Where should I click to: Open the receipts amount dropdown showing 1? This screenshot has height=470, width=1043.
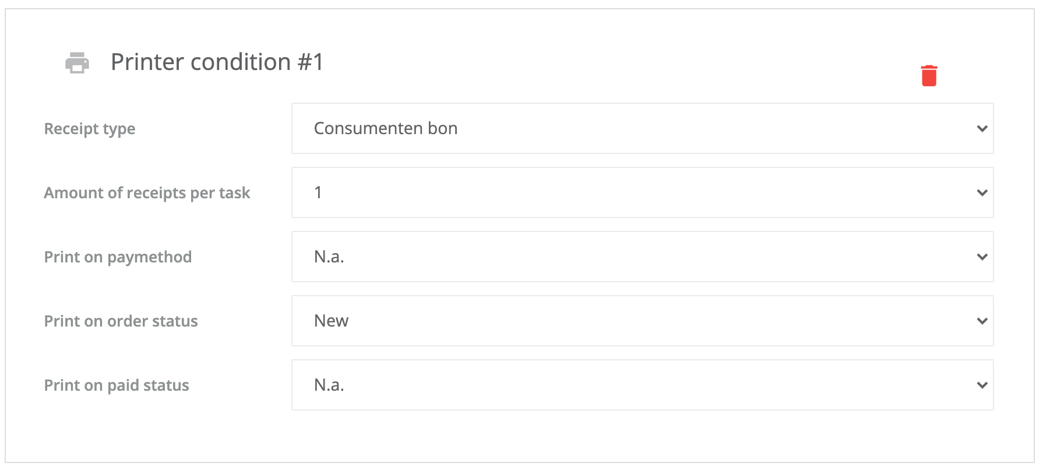[642, 192]
